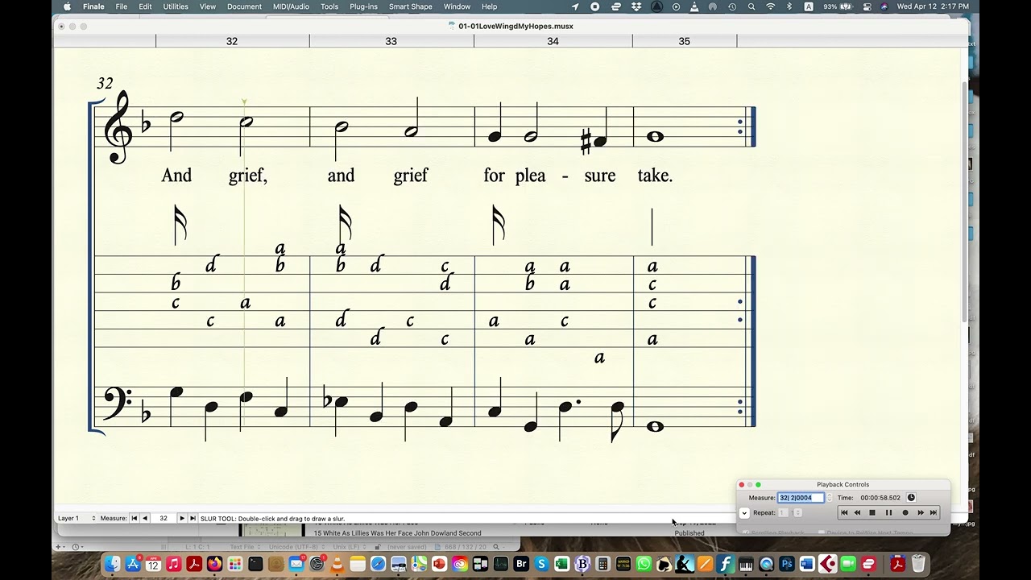
Task: Go to previous measure arrow
Action: pyautogui.click(x=145, y=518)
